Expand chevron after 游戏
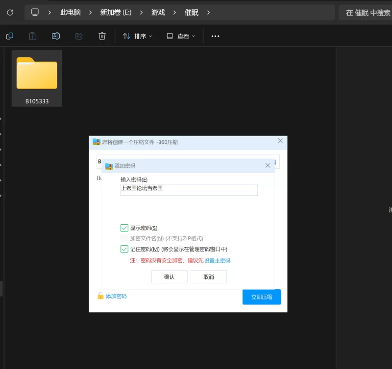The width and height of the screenshot is (392, 369). (x=174, y=13)
